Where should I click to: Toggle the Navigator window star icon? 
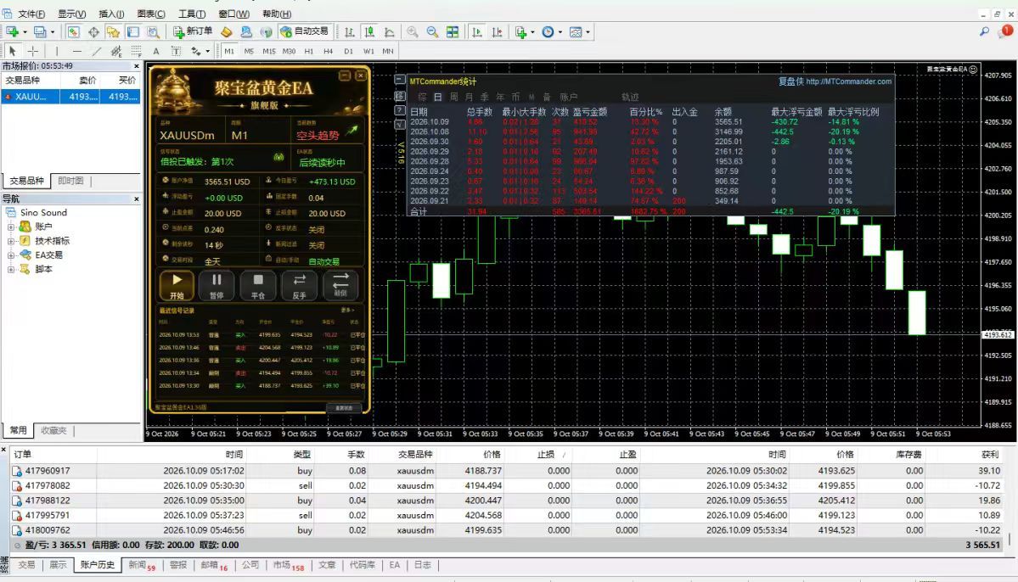click(x=113, y=31)
